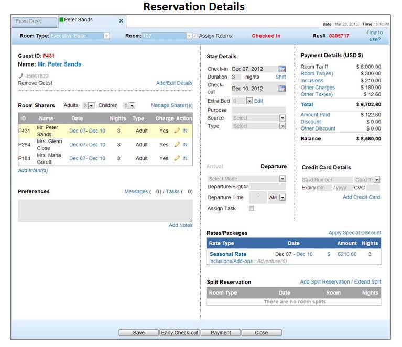402x347 pixels.
Task: Open the How to use? help link
Action: click(375, 36)
